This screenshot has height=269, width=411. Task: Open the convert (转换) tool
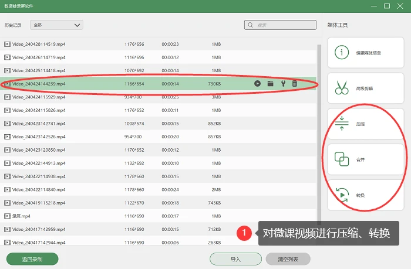[366, 195]
